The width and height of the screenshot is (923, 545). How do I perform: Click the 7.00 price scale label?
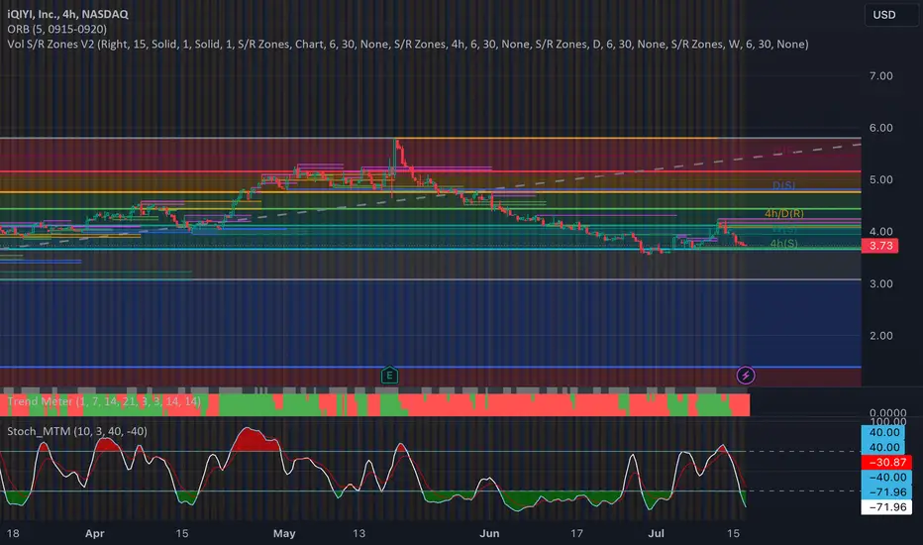(x=880, y=76)
